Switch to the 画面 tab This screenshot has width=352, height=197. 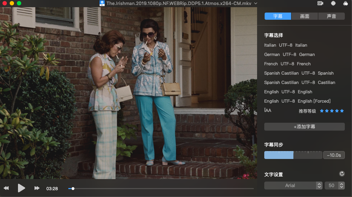pyautogui.click(x=305, y=16)
